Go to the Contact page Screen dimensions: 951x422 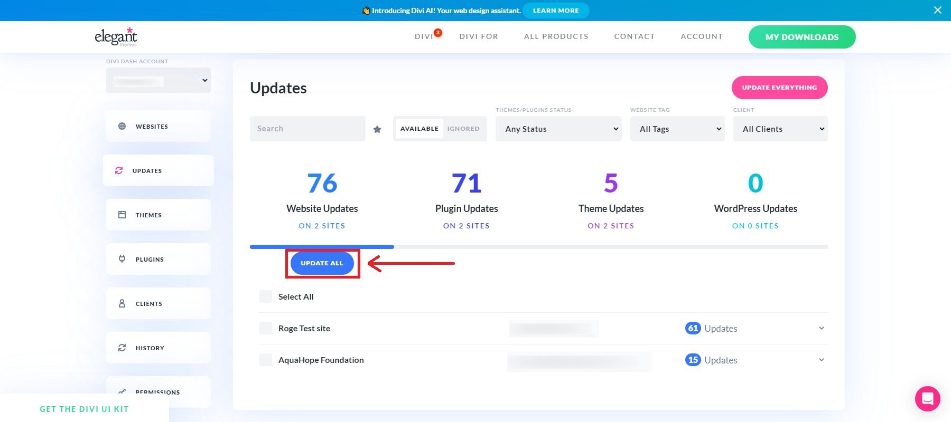[x=635, y=36]
